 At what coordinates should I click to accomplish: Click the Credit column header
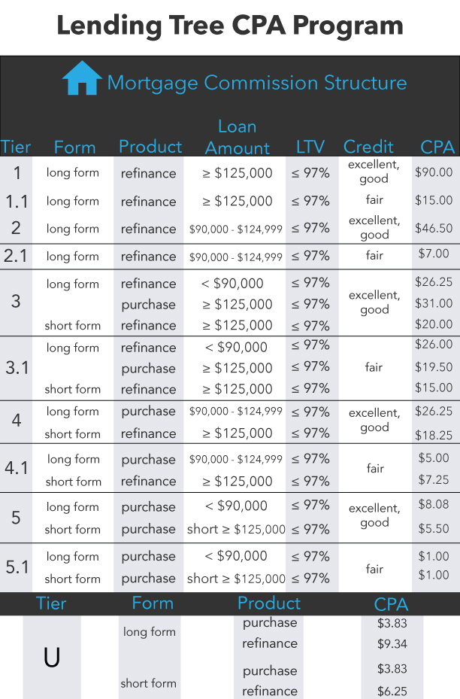click(x=368, y=147)
